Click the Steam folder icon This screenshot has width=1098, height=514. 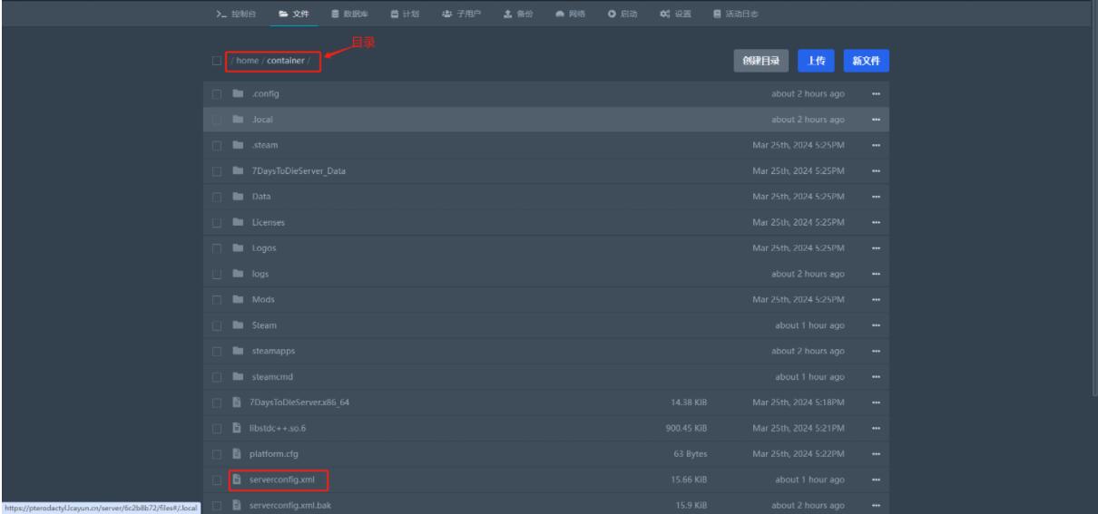coord(238,325)
